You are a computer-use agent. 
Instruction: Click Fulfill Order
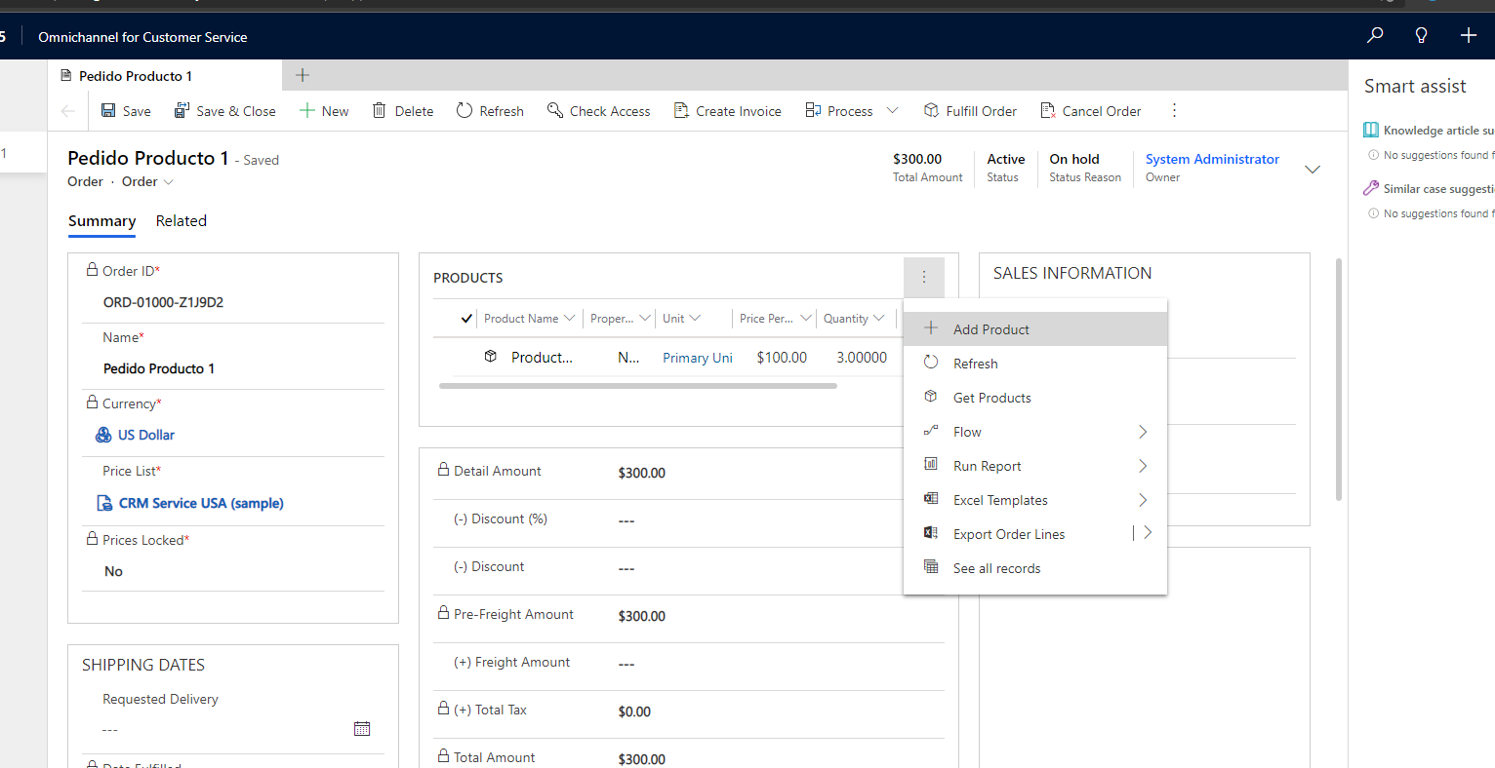point(970,111)
